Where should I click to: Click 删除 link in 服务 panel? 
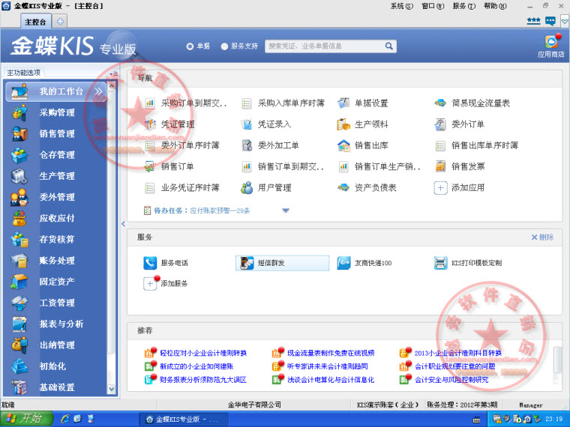click(542, 237)
